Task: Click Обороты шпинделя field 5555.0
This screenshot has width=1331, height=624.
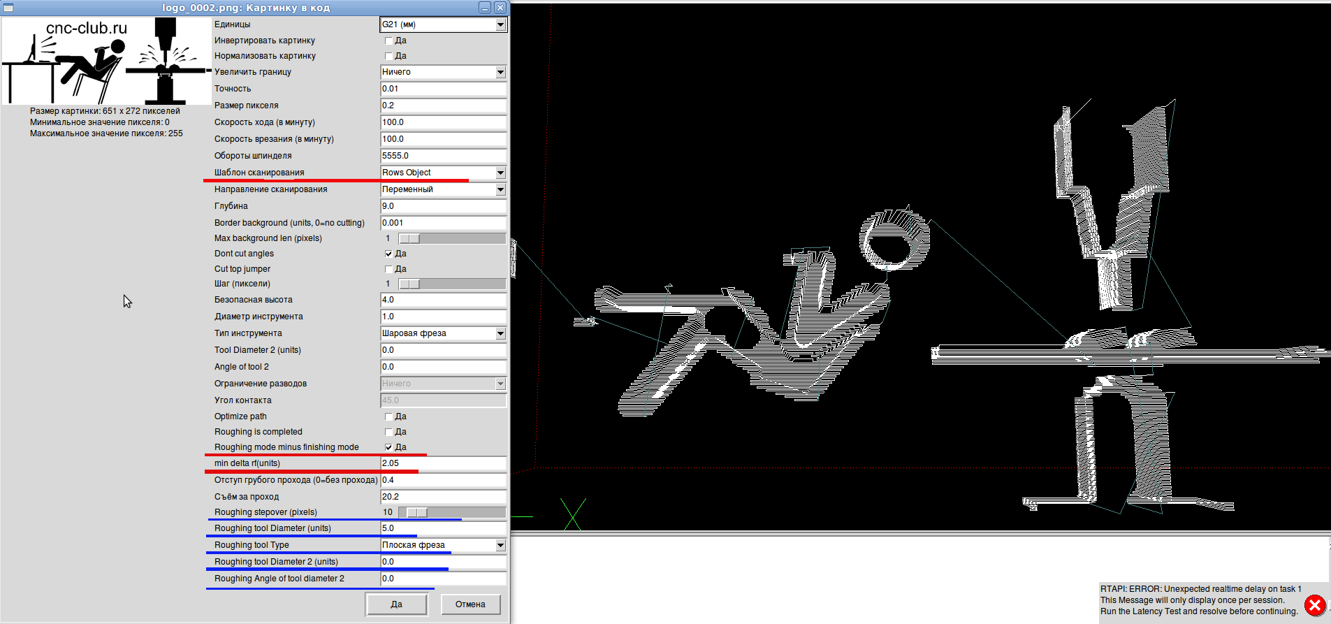Action: click(443, 156)
